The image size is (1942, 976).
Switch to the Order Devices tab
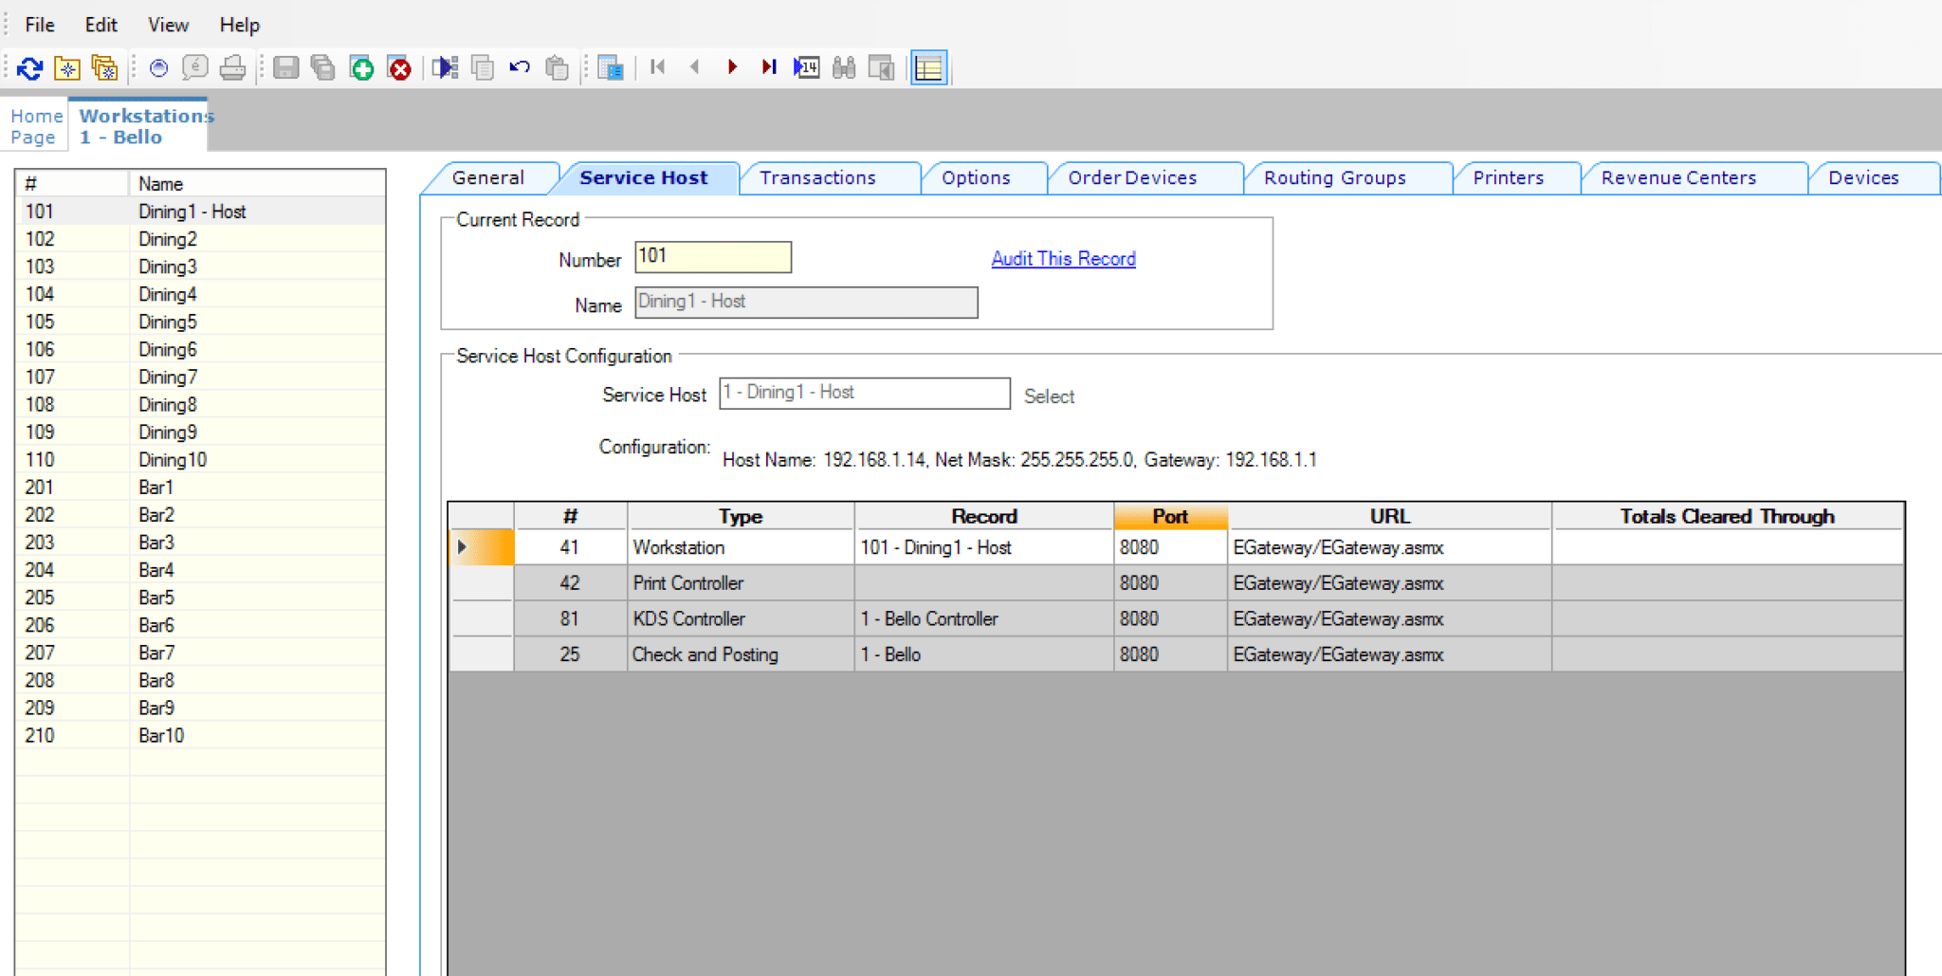(1133, 177)
